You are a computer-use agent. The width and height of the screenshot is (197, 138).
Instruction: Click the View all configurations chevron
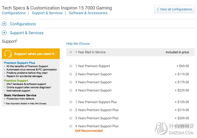158,9
